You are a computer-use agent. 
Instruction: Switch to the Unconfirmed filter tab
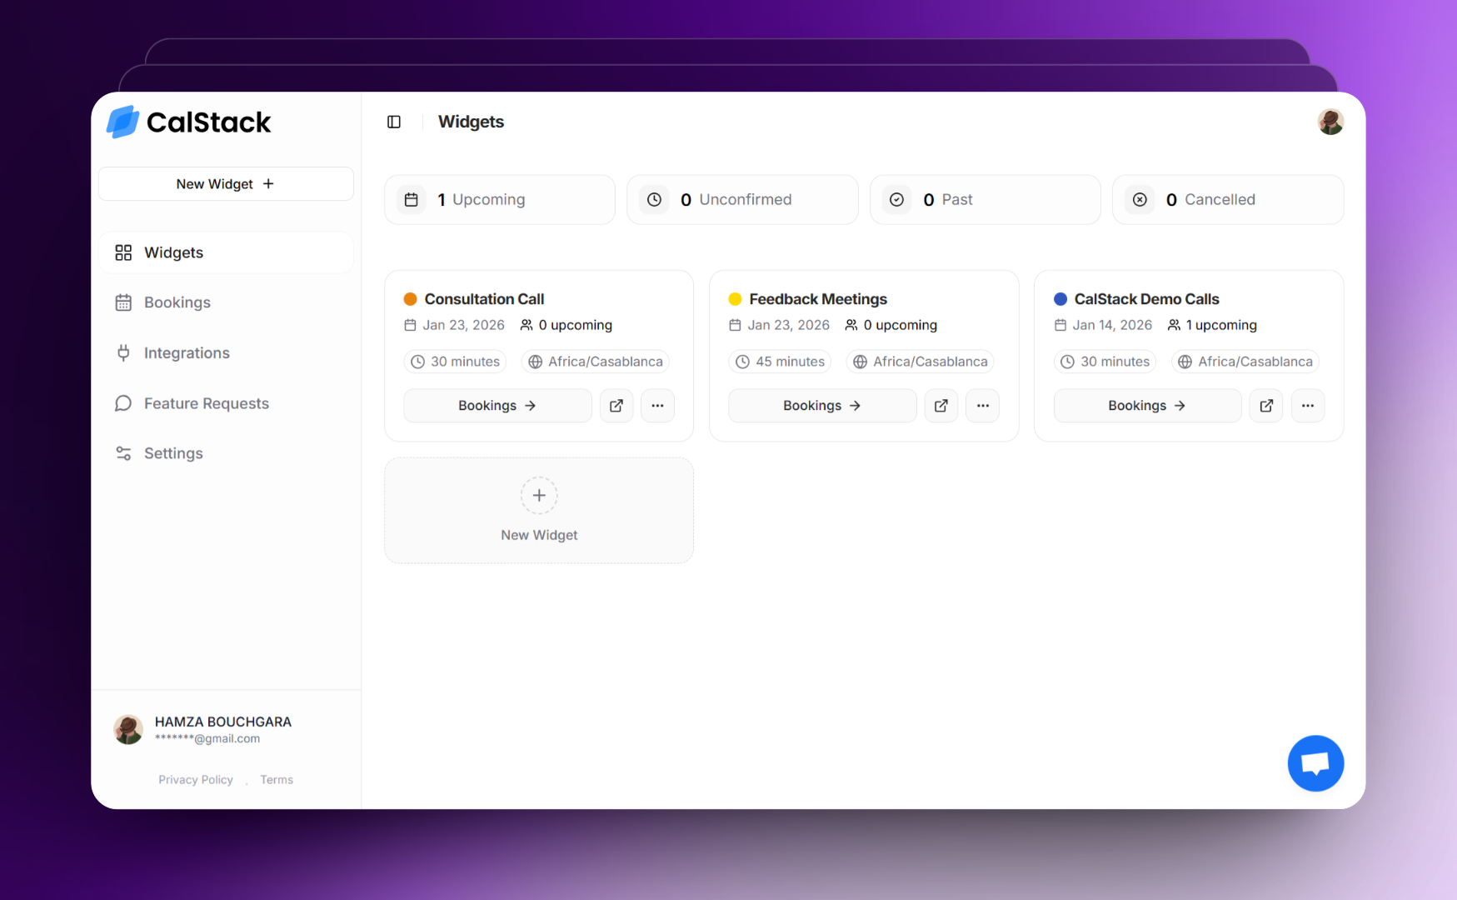point(741,199)
